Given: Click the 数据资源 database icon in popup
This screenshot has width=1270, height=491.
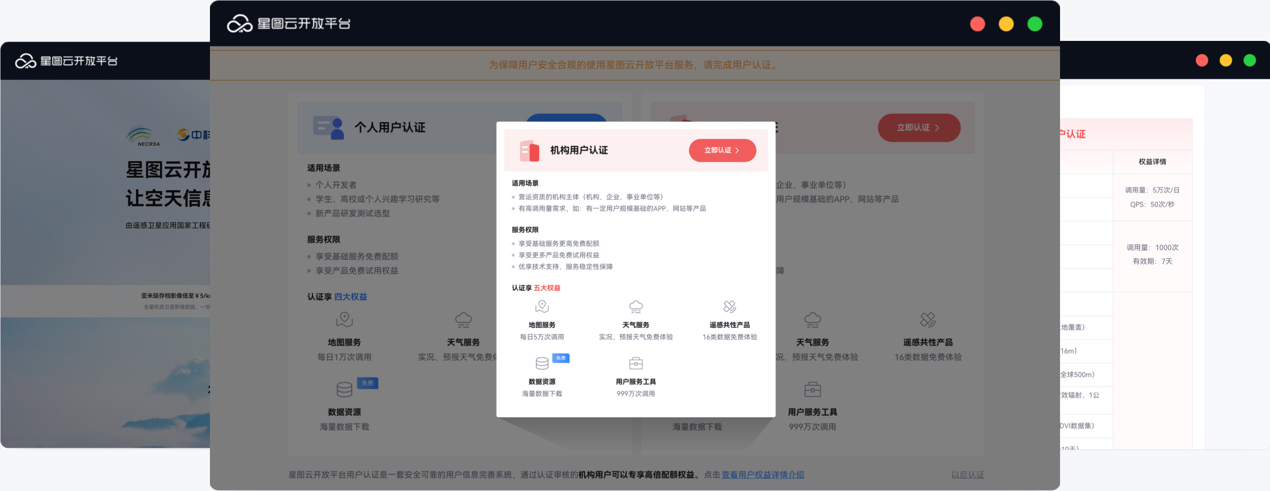Looking at the screenshot, I should (542, 363).
